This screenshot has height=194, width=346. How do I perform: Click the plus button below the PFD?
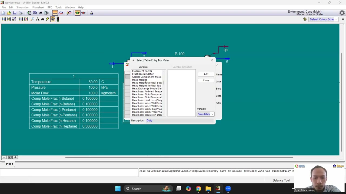tap(15, 157)
